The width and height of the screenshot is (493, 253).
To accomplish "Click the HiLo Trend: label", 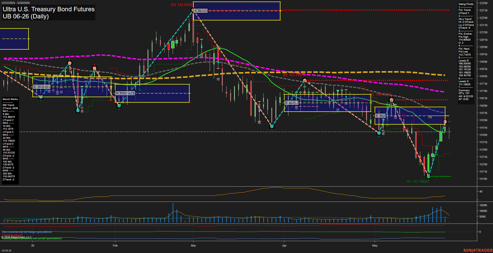I will coord(465,19).
